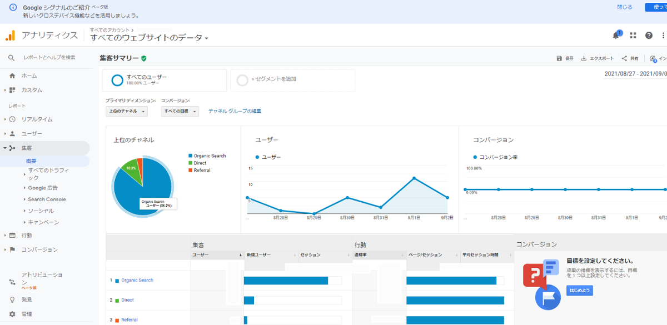Sort by the 新規ユーザー column header

point(271,255)
